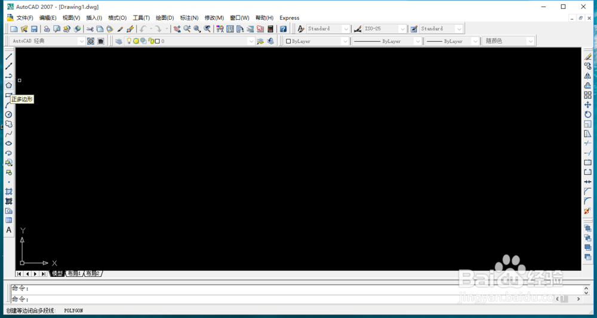The image size is (597, 318).
Task: Click the Bring to Front draw order icon
Action: 588,228
